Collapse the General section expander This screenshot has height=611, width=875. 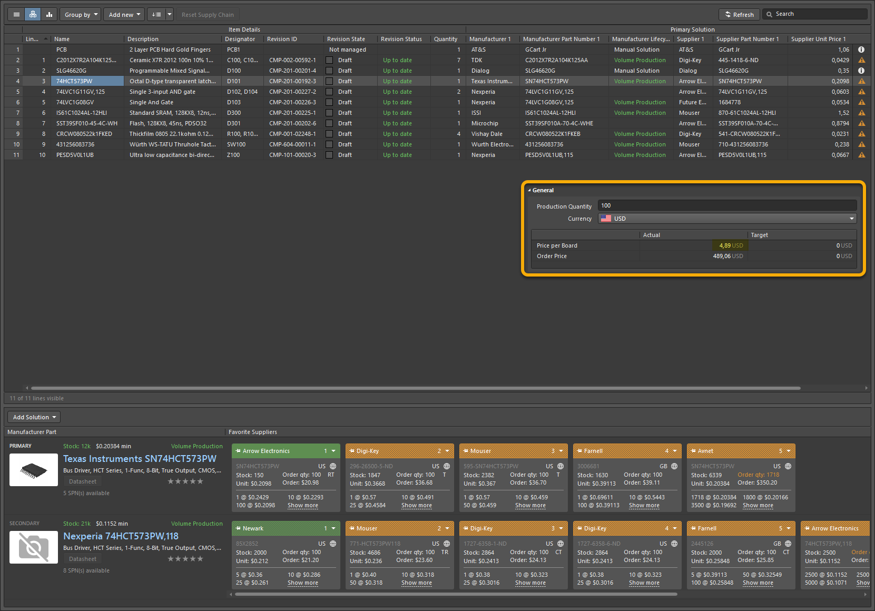pyautogui.click(x=529, y=190)
